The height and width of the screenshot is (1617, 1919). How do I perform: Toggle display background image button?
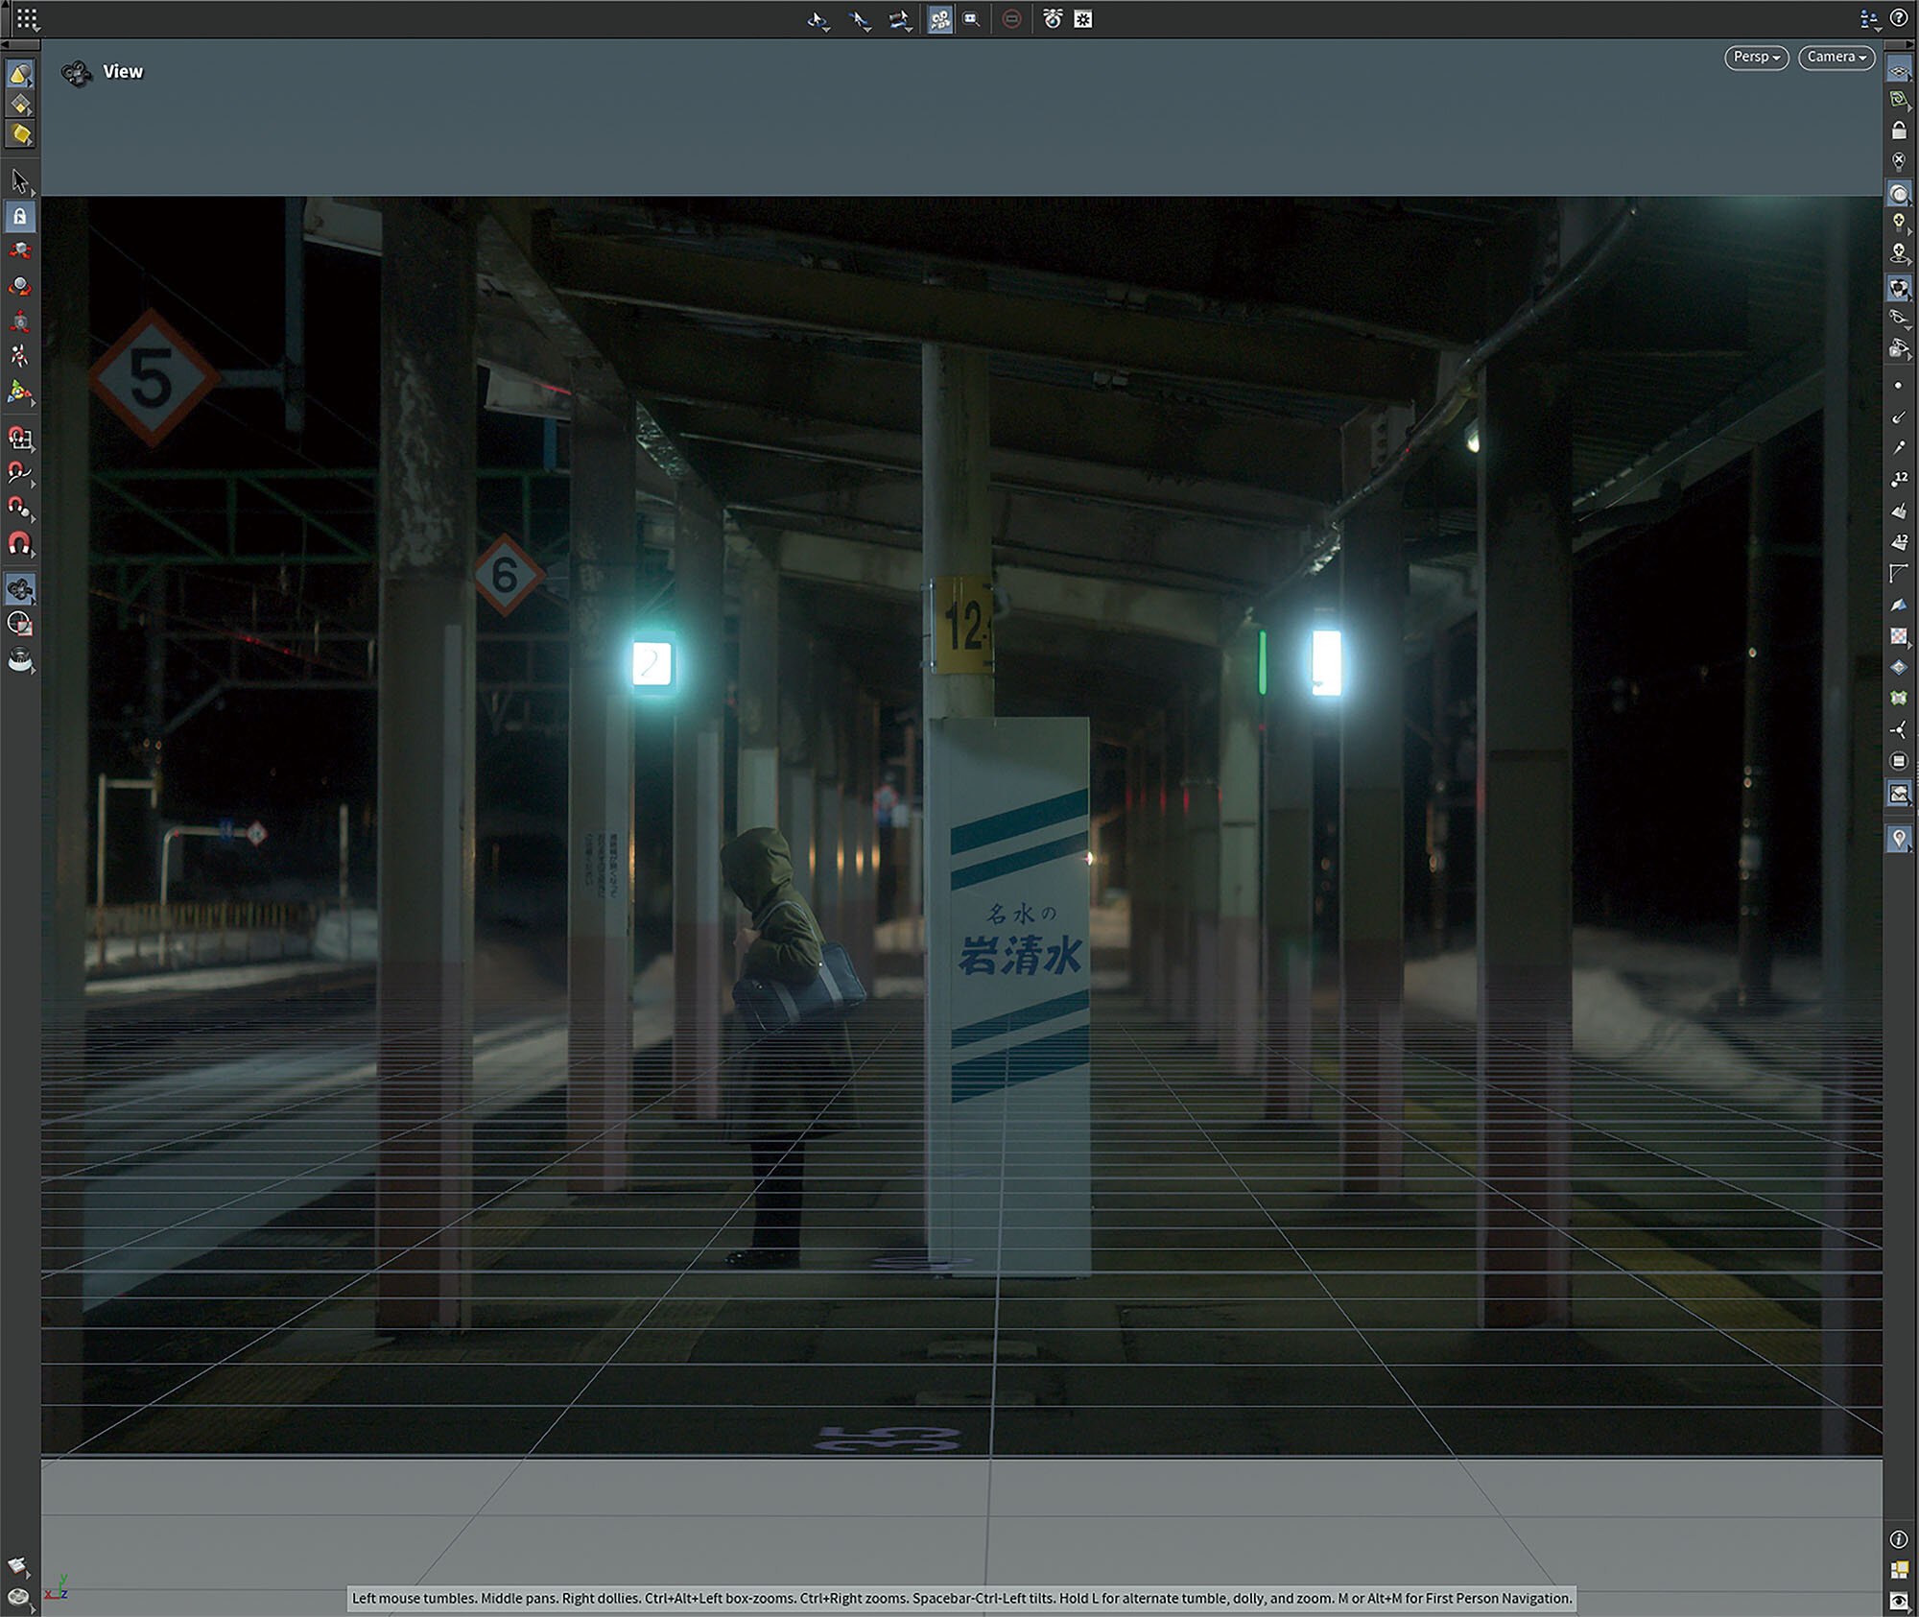[x=1898, y=794]
